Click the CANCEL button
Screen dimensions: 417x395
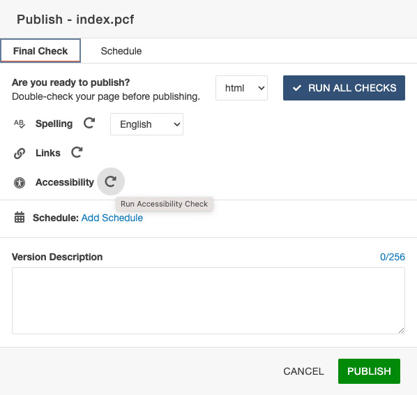303,371
